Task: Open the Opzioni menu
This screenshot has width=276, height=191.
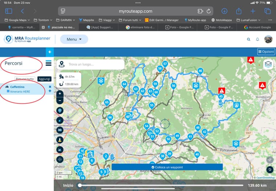Action: (x=266, y=52)
